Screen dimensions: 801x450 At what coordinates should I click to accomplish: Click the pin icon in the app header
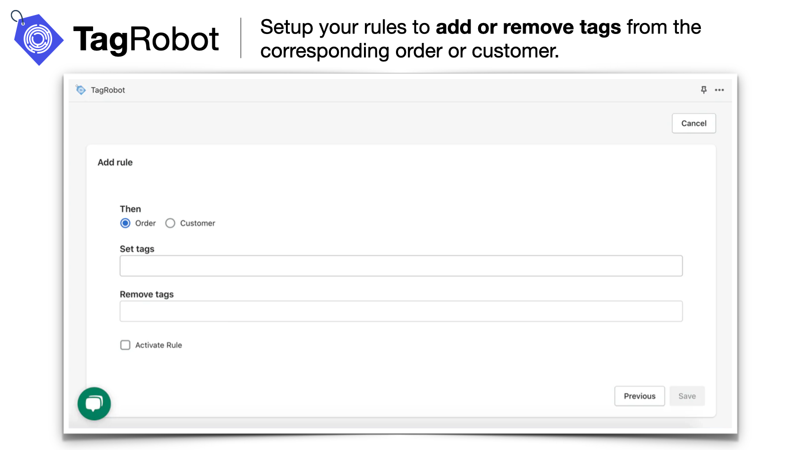pyautogui.click(x=703, y=89)
